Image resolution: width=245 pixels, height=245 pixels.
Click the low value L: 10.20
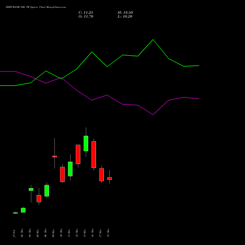coord(125,17)
